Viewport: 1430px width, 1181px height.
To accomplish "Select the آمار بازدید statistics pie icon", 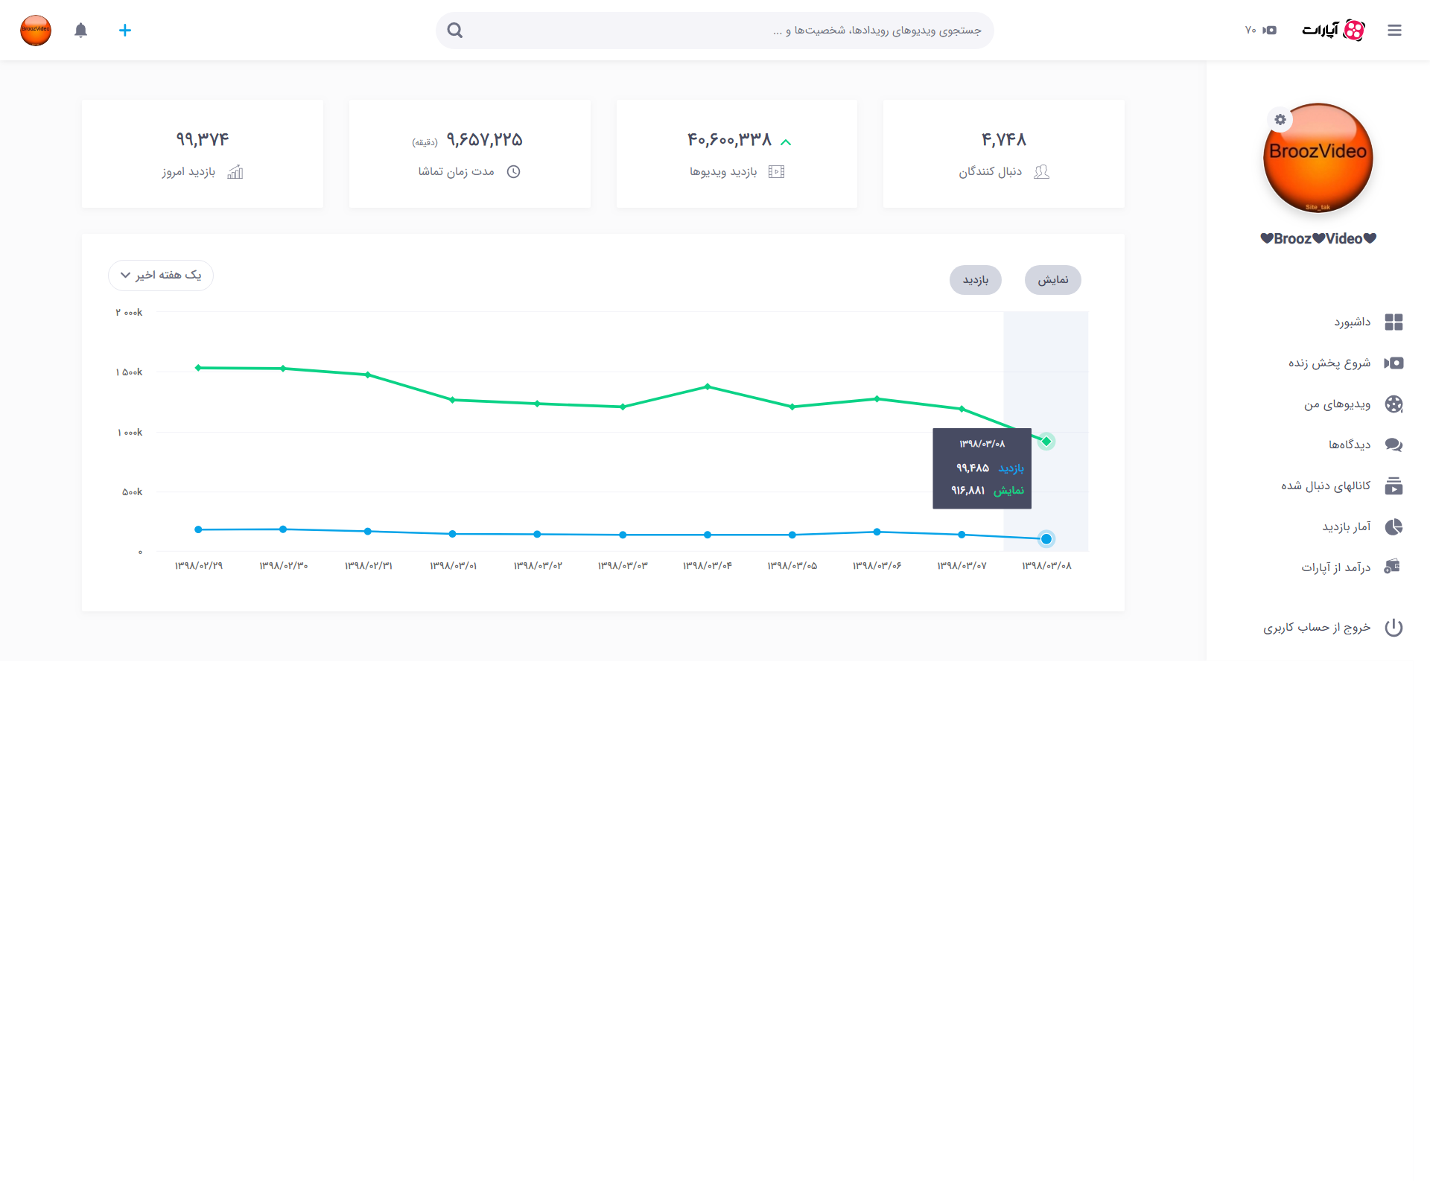I will pos(1394,526).
